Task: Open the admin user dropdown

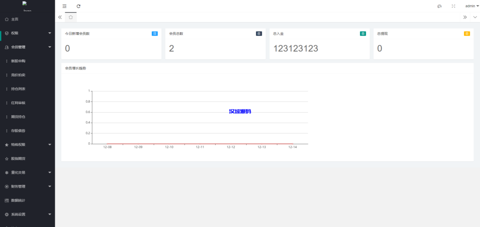Action: coord(472,6)
